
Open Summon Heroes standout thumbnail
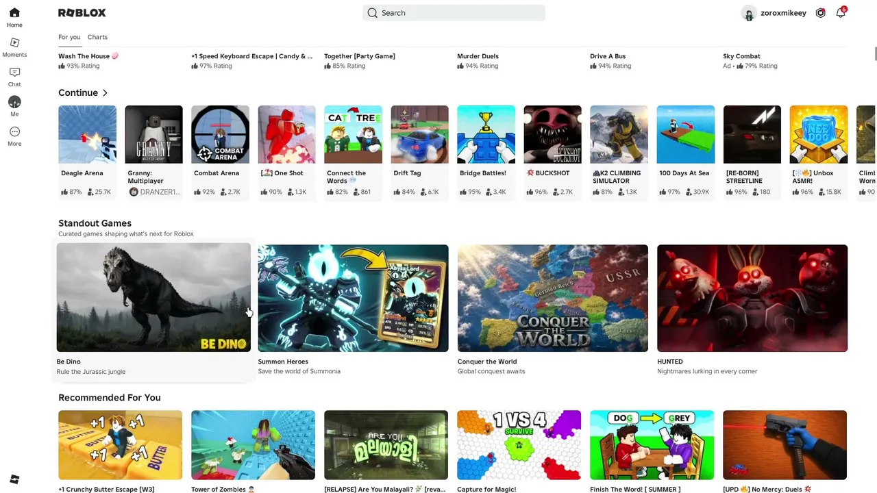[x=353, y=298]
